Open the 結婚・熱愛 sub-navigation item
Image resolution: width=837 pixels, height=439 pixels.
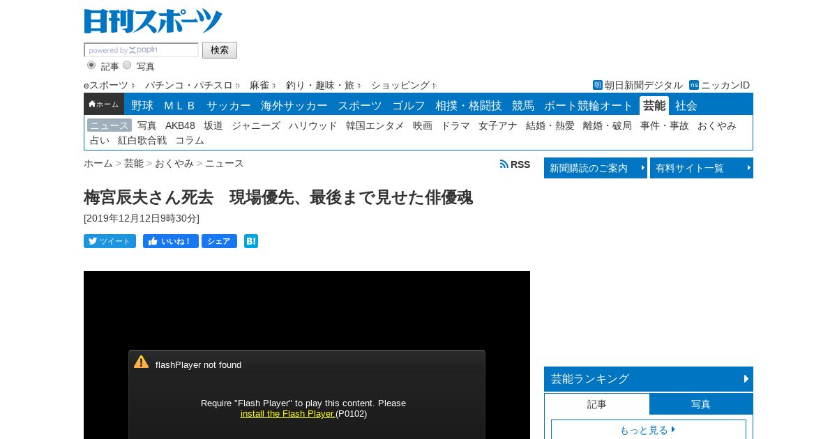(550, 125)
